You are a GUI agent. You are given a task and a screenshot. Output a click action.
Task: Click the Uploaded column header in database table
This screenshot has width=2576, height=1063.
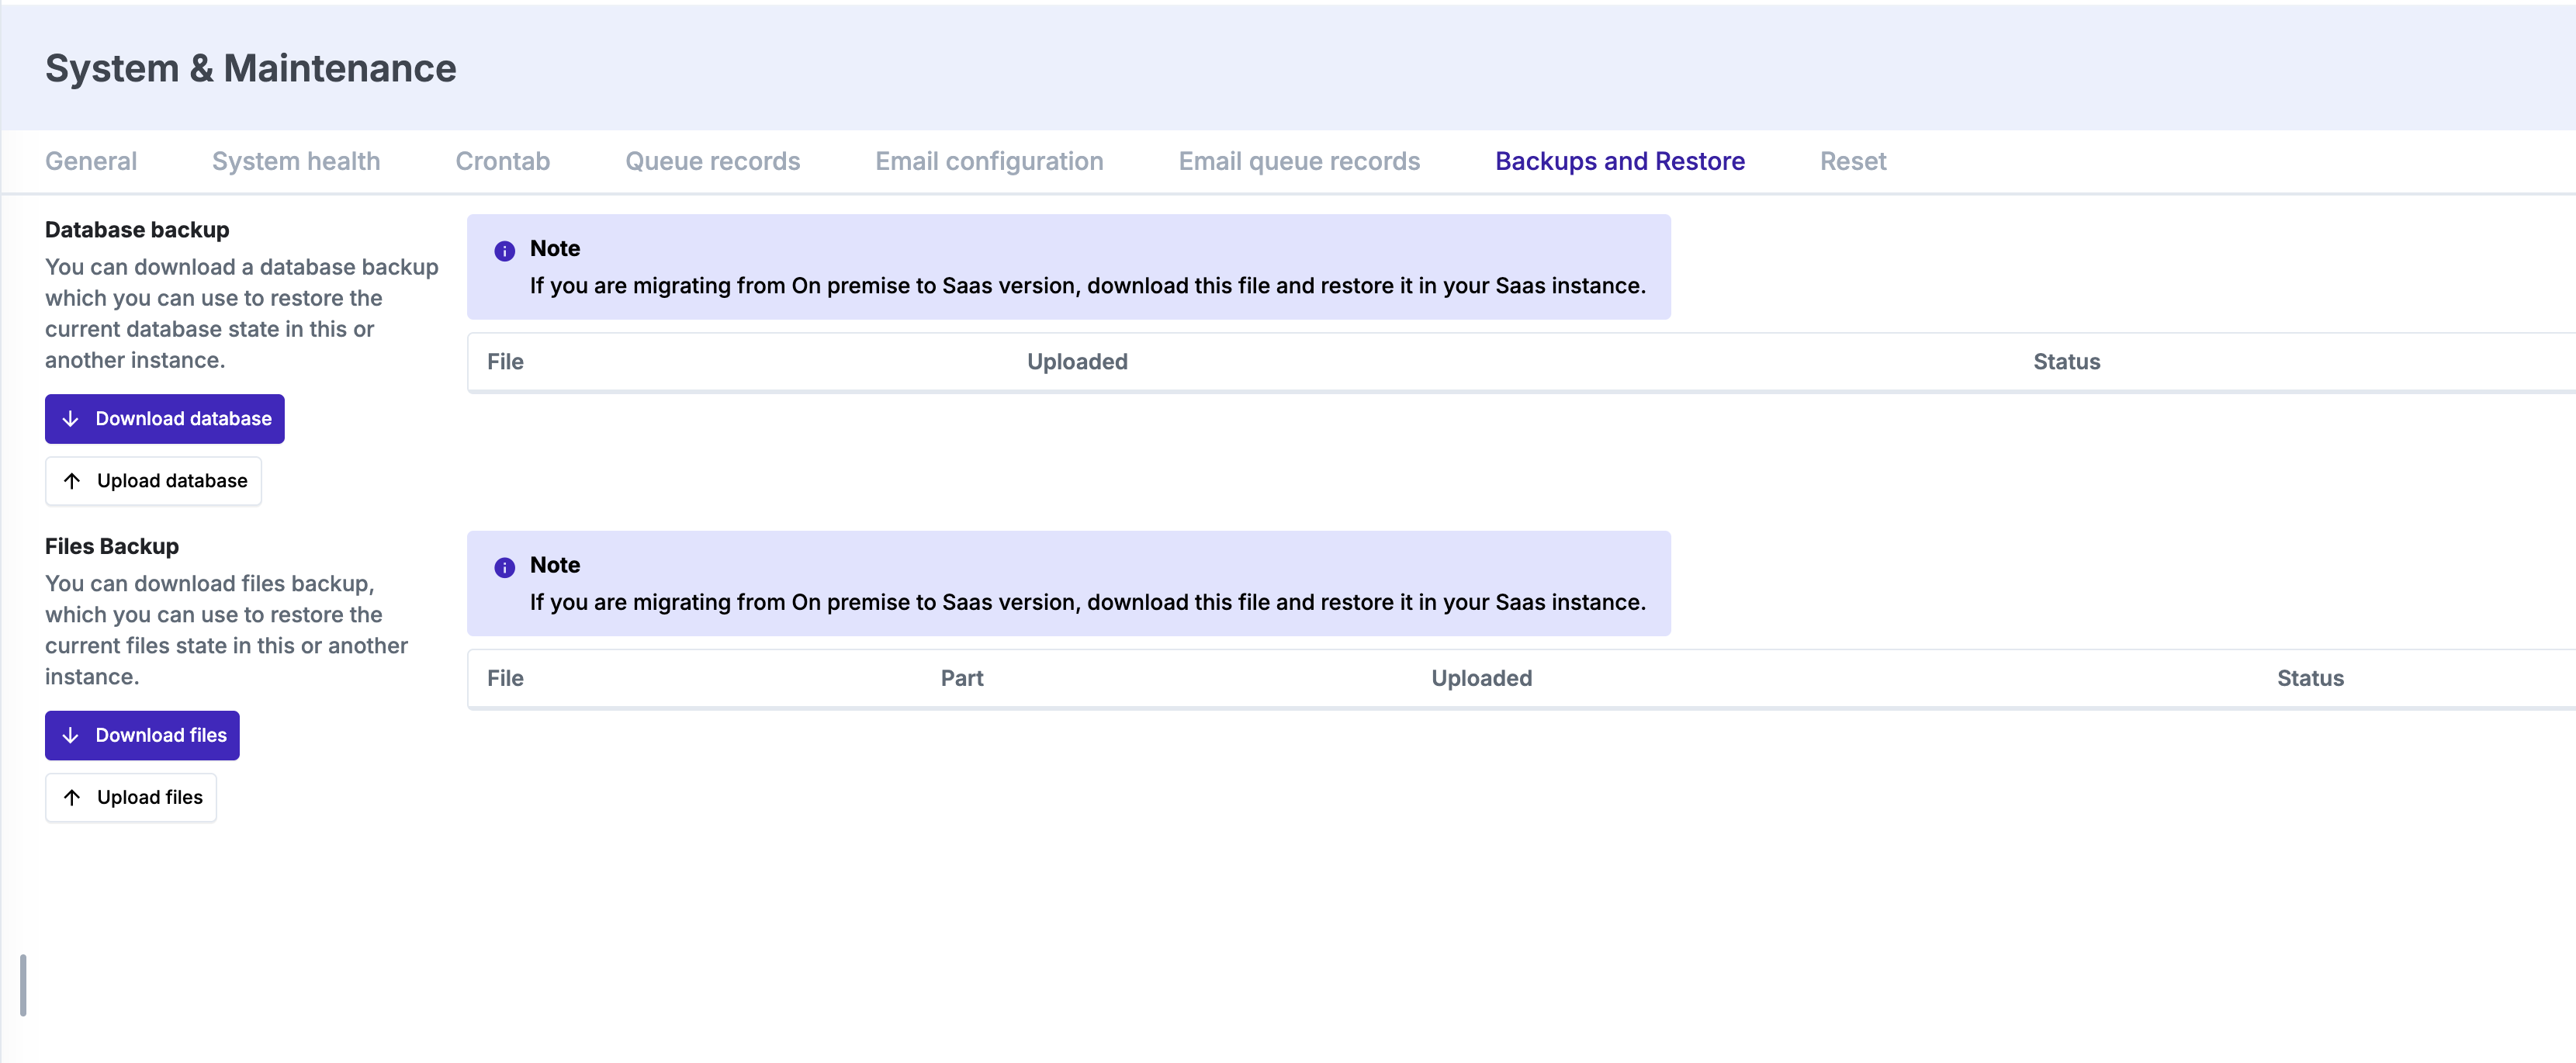coord(1077,362)
